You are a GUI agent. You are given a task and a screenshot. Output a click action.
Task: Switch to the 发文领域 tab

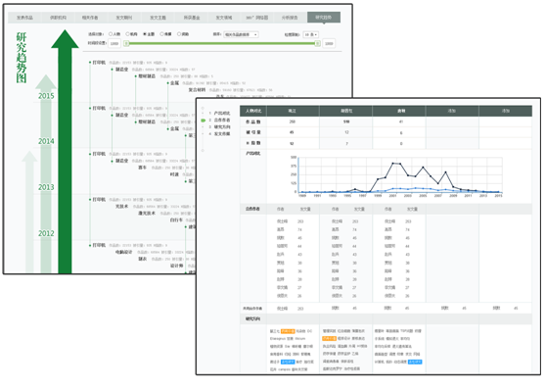click(x=224, y=18)
